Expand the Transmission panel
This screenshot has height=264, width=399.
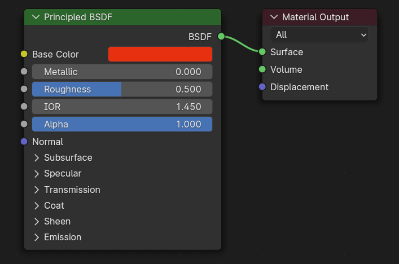[x=37, y=190]
